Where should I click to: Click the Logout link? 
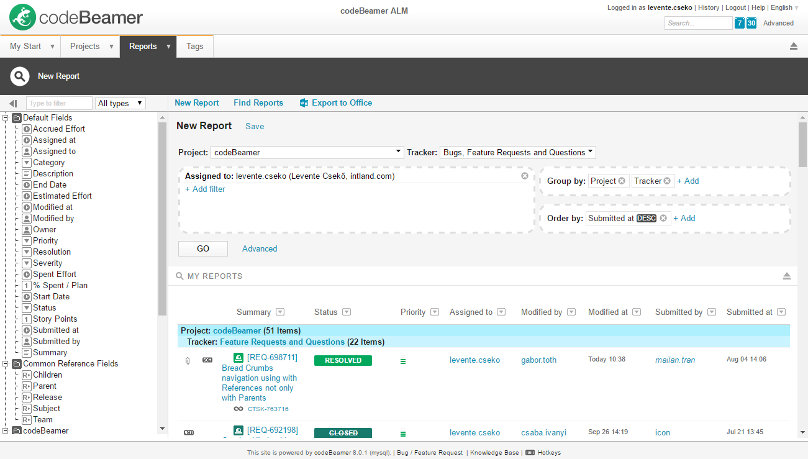point(736,7)
